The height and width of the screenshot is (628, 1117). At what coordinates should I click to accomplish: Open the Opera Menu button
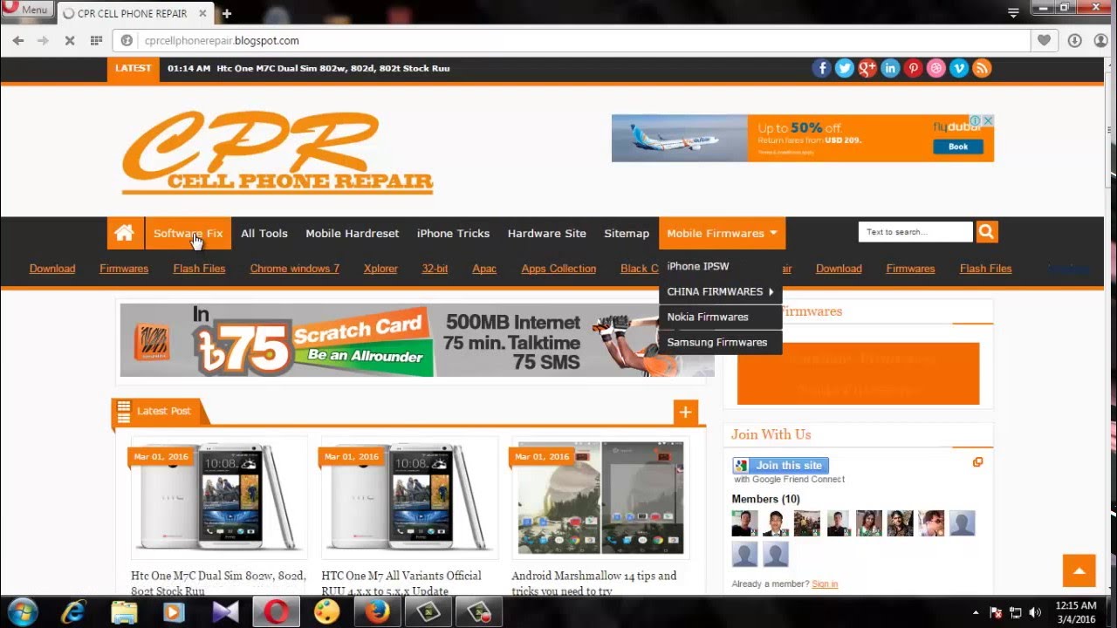pos(25,9)
